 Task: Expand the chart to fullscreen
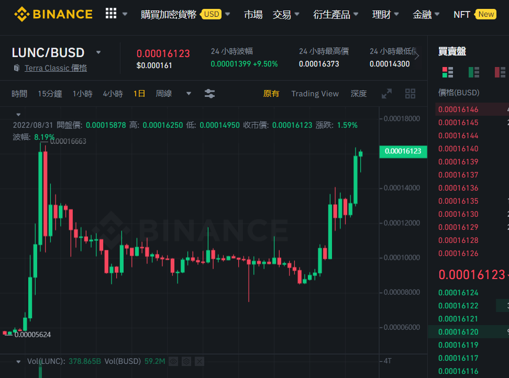pyautogui.click(x=386, y=94)
